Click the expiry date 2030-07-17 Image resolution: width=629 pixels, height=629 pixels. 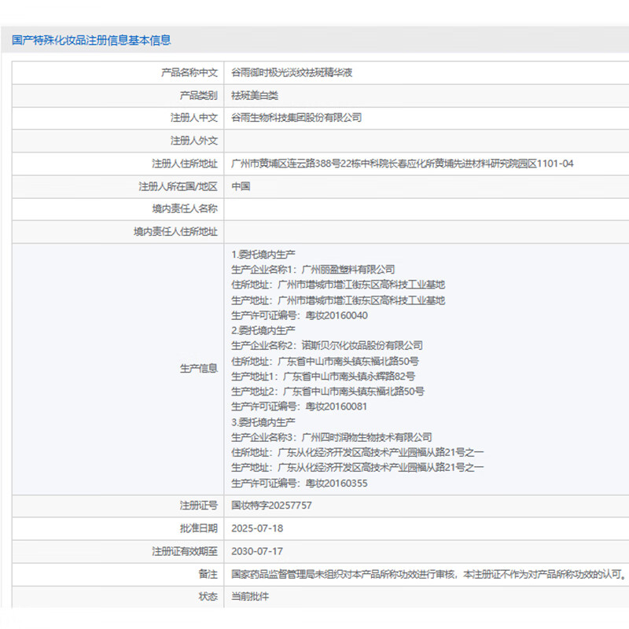click(257, 551)
